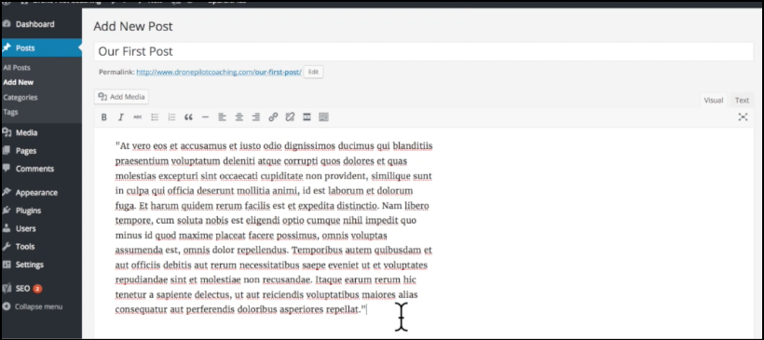The width and height of the screenshot is (764, 340).
Task: Insert a numbered list
Action: [x=171, y=117]
